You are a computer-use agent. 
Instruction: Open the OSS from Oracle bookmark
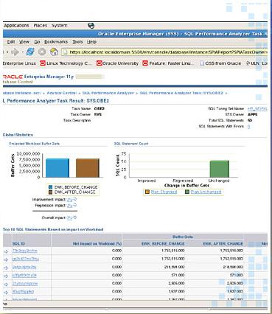pyautogui.click(x=220, y=63)
